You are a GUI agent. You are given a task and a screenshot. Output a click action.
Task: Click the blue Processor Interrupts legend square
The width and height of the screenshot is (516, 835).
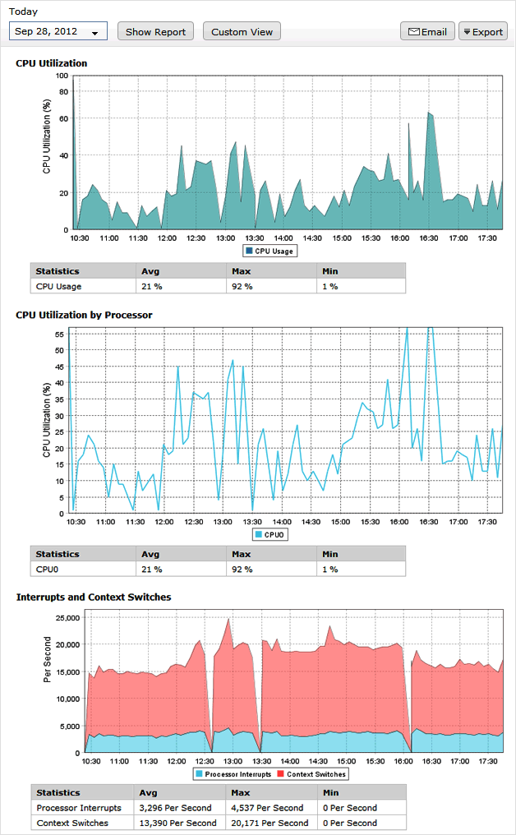click(x=199, y=774)
